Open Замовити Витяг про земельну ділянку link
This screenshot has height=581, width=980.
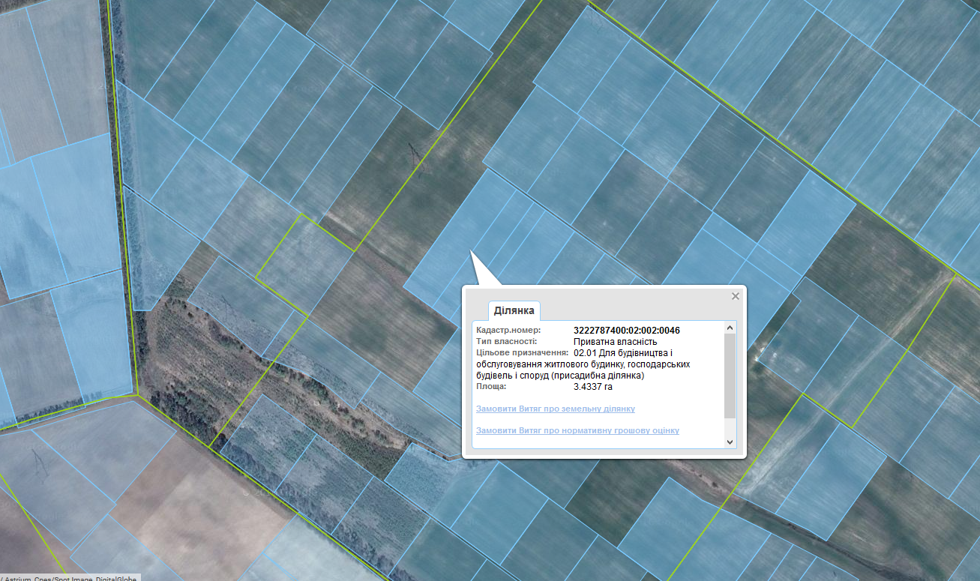tap(556, 409)
